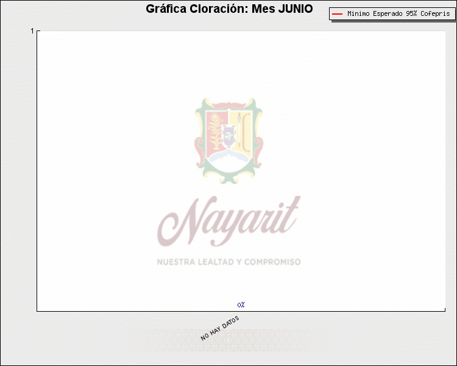The image size is (457, 366).
Task: Click the word COMPROMISO in the slogan
Action: click(274, 262)
